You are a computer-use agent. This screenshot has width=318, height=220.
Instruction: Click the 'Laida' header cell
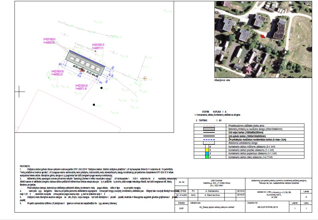[306, 191]
